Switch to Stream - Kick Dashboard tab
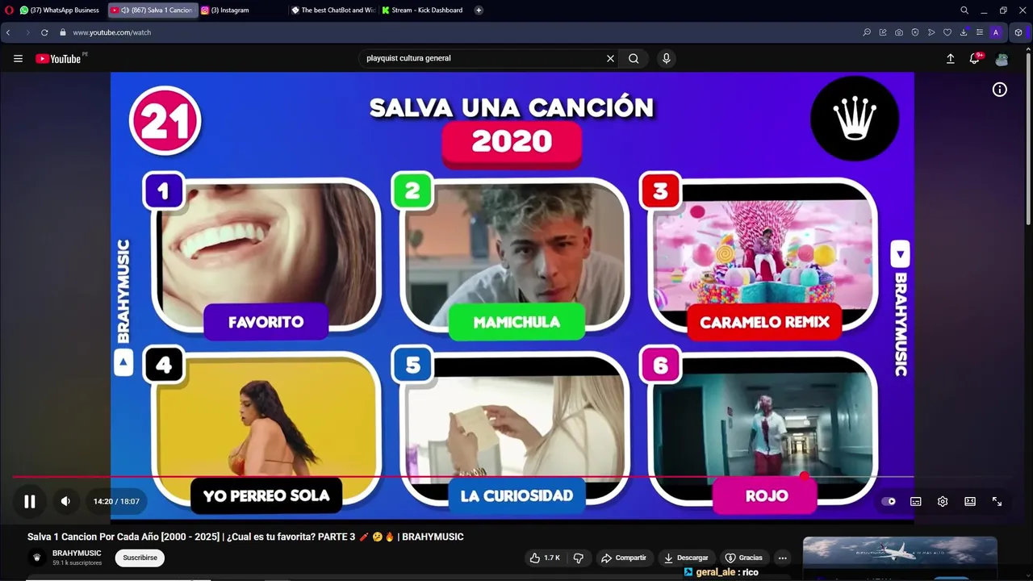Image resolution: width=1033 pixels, height=581 pixels. pos(423,10)
